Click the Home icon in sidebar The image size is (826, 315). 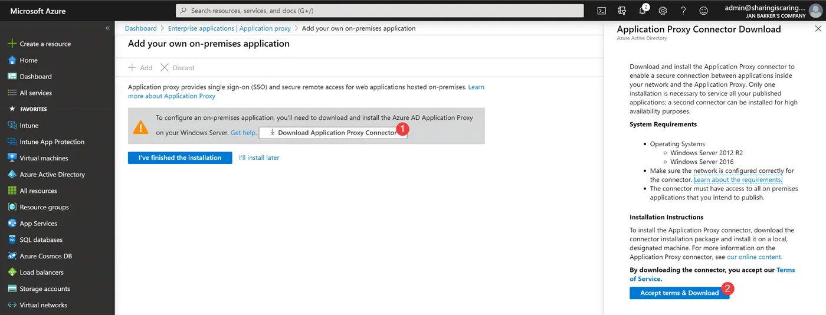point(12,60)
